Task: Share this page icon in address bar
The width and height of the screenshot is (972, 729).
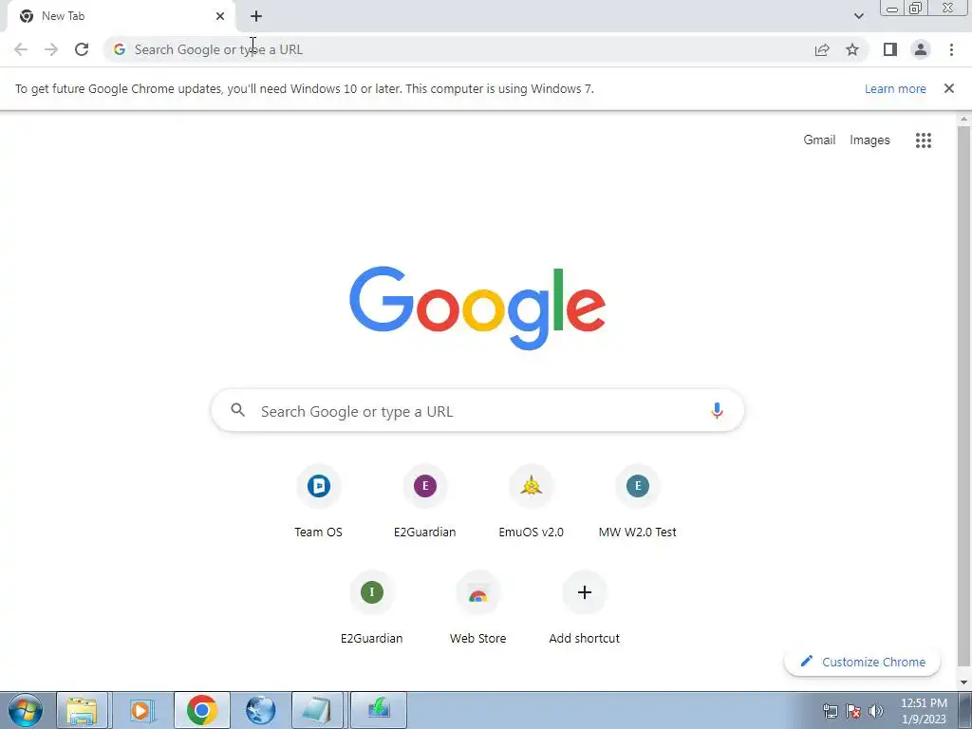Action: tap(822, 49)
